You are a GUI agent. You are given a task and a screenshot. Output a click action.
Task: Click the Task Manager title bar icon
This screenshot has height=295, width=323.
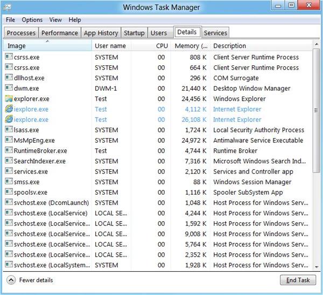(8, 7)
